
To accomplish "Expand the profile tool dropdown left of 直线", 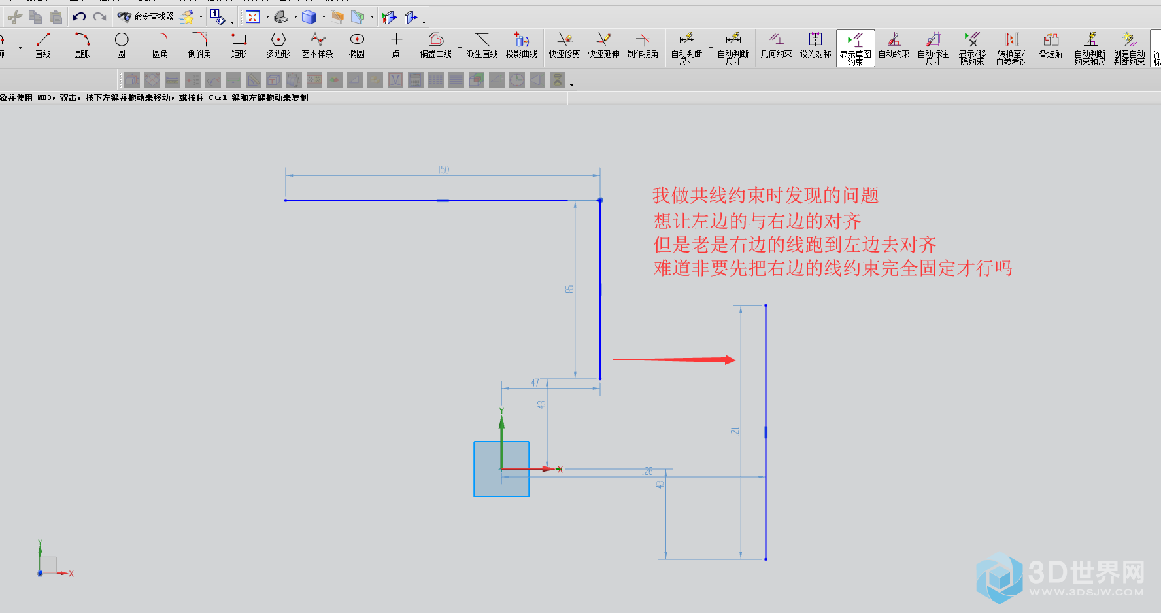I will (20, 48).
